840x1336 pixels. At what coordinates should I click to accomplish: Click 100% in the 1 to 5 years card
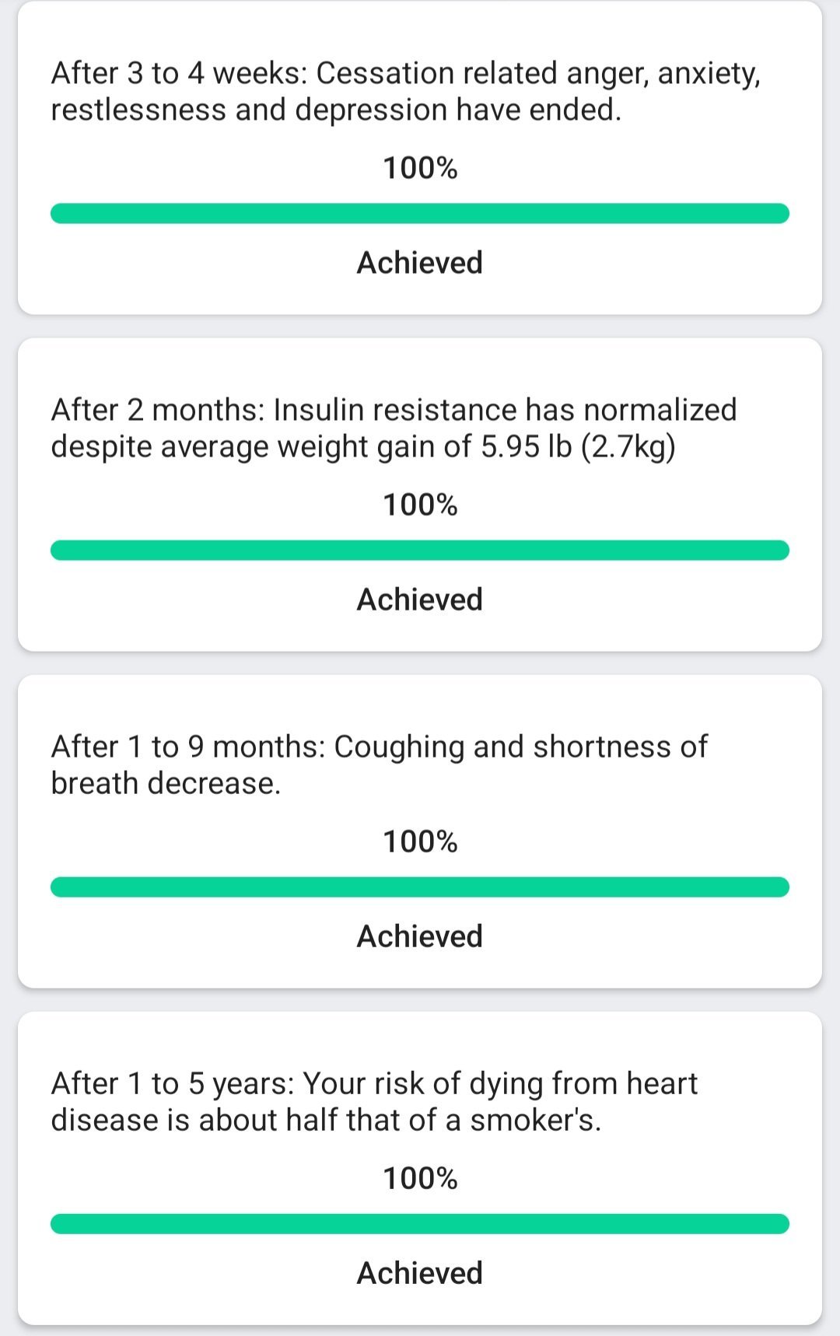(420, 1178)
